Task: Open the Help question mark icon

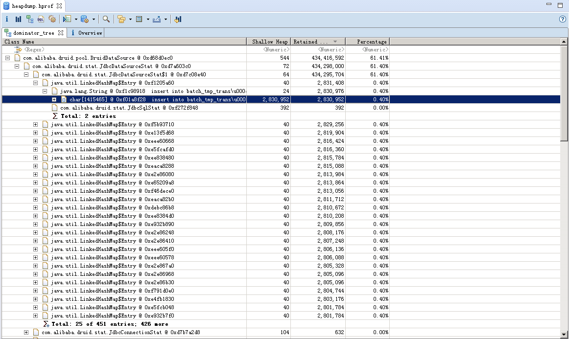Action: pyautogui.click(x=563, y=19)
